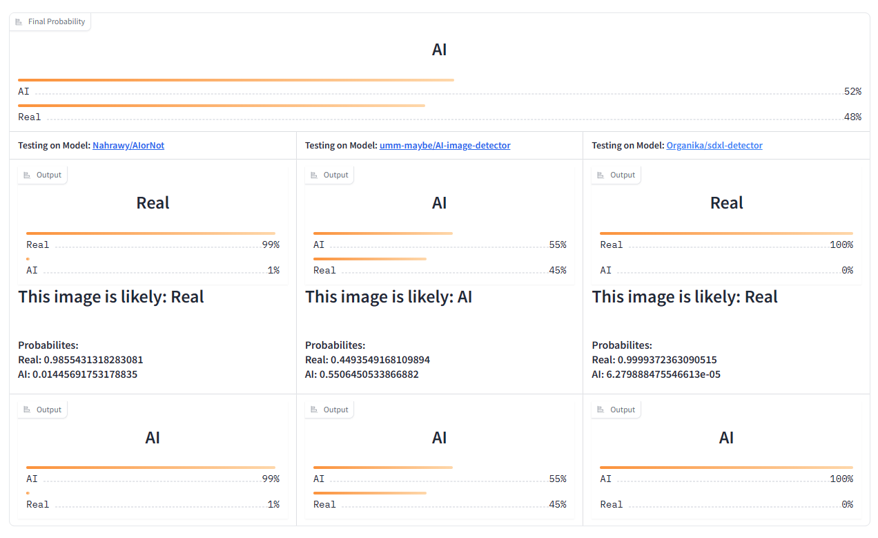The width and height of the screenshot is (878, 538).
Task: Click the Output icon above the Nahrawy Real result
Action: (x=27, y=175)
